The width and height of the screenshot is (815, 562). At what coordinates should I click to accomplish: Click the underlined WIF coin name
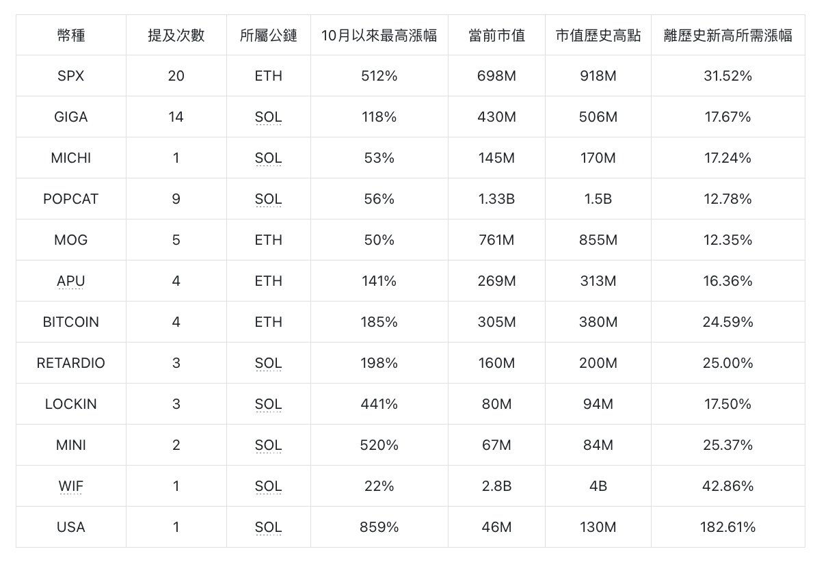[x=71, y=486]
